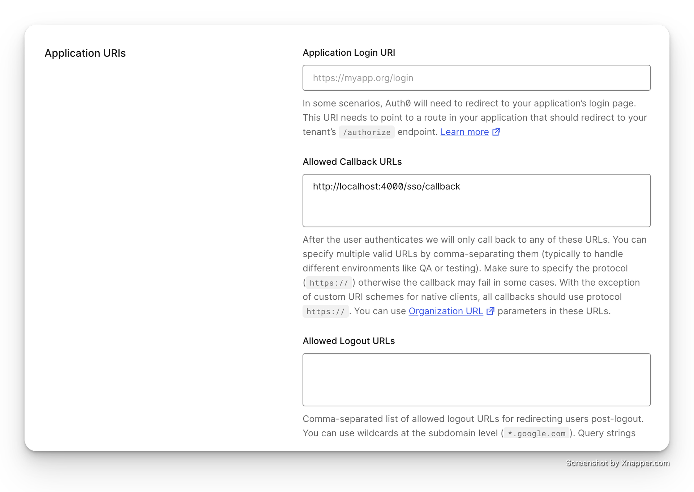Click the callback URLs help paragraph
This screenshot has width=694, height=492.
click(474, 268)
